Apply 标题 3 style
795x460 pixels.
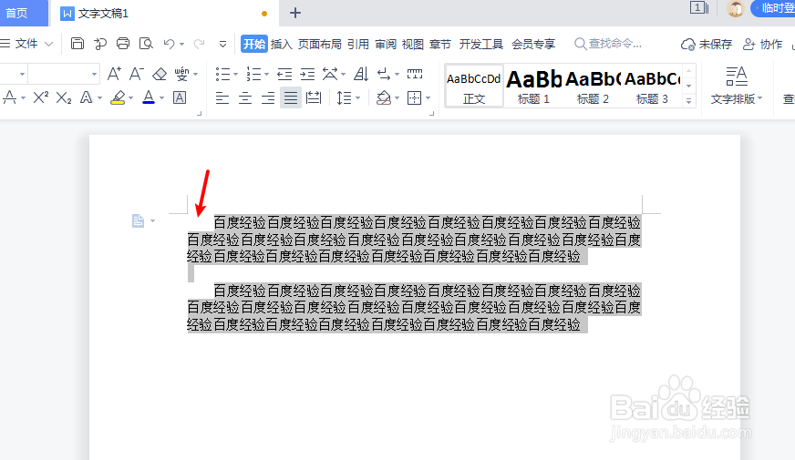click(652, 86)
